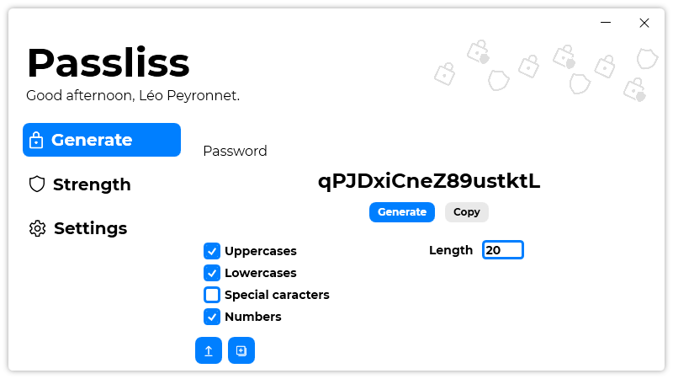Click the generated password text qPJDxiCneZ89ustktL
The width and height of the screenshot is (673, 379).
[x=429, y=181]
